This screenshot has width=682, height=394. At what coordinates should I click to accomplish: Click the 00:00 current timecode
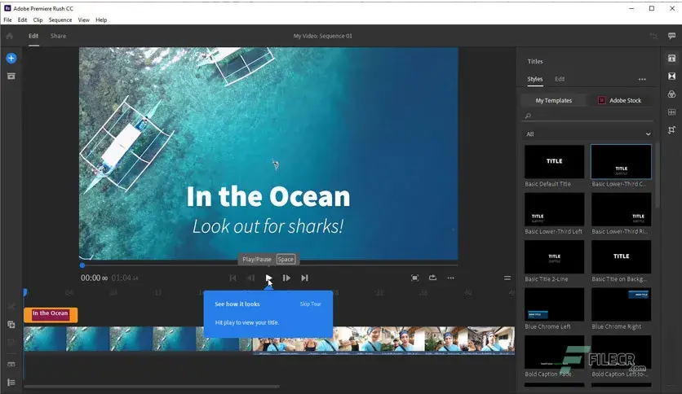coord(94,278)
